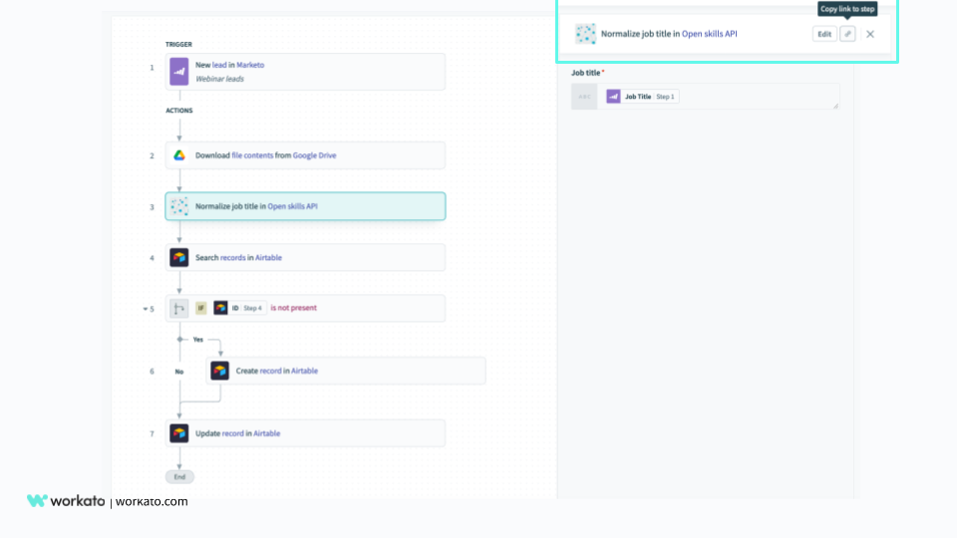The height and width of the screenshot is (538, 957).
Task: Select step 7 Update record card
Action: (x=305, y=433)
